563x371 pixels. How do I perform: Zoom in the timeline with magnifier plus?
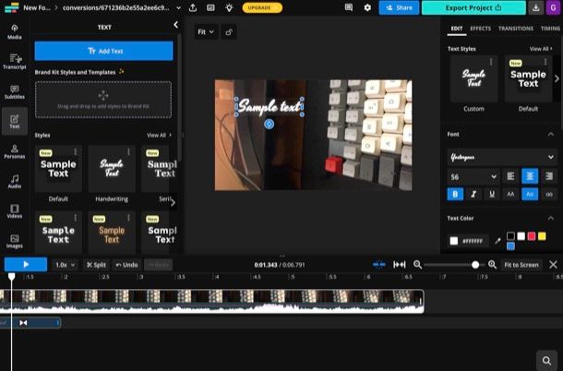pyautogui.click(x=492, y=265)
